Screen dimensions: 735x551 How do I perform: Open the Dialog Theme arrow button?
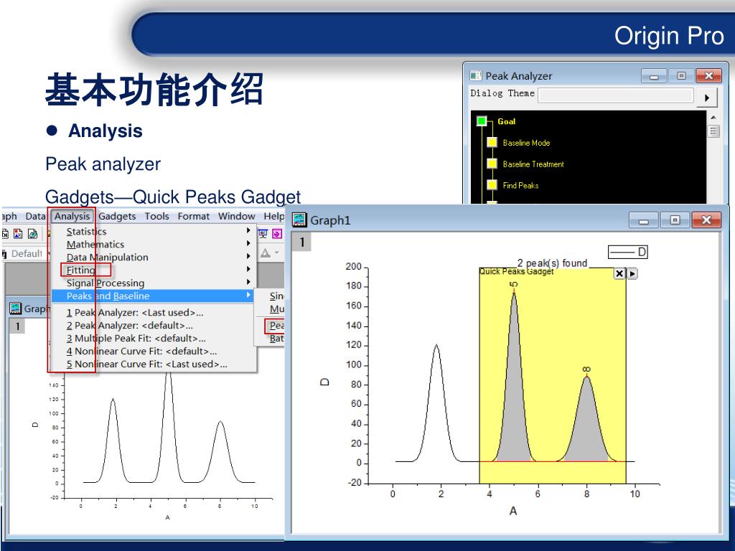click(x=707, y=98)
